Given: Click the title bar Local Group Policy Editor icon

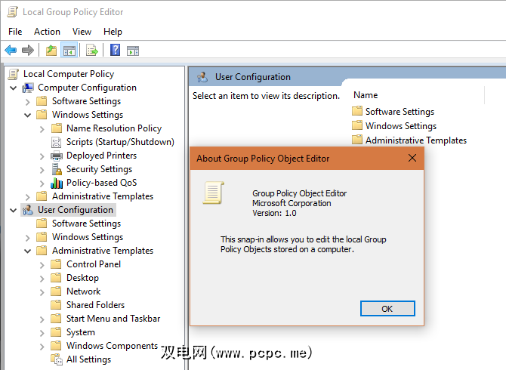Looking at the screenshot, I should pyautogui.click(x=13, y=12).
